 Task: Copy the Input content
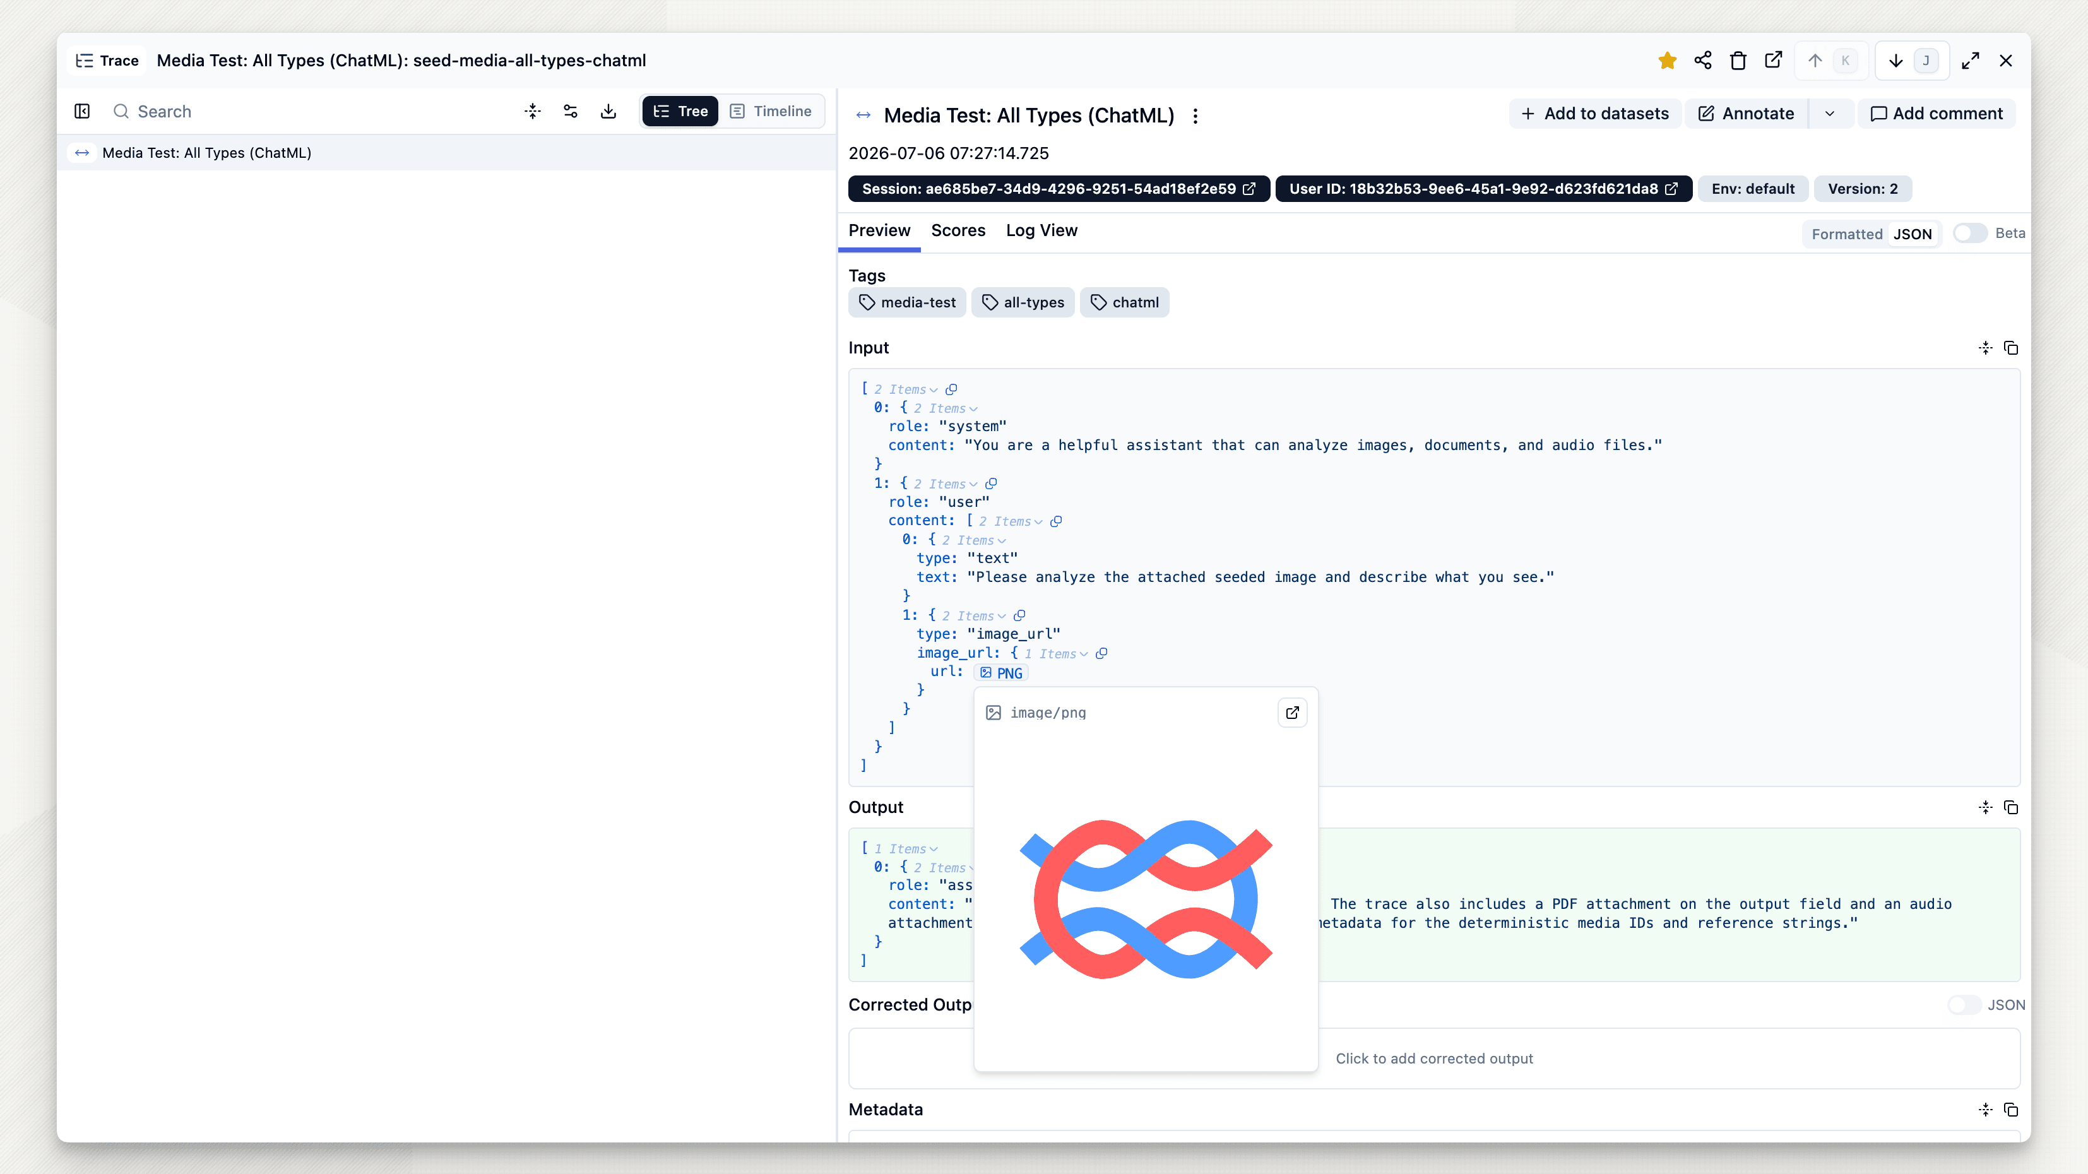[2011, 348]
